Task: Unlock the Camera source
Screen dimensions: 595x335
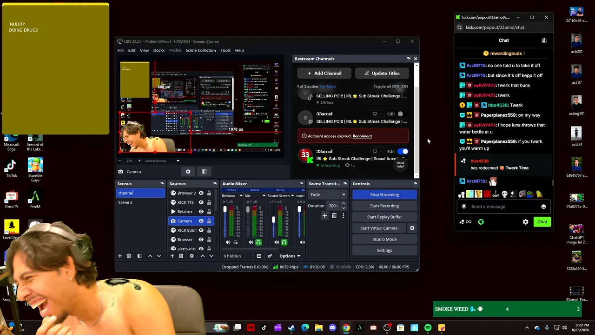Action: point(209,221)
